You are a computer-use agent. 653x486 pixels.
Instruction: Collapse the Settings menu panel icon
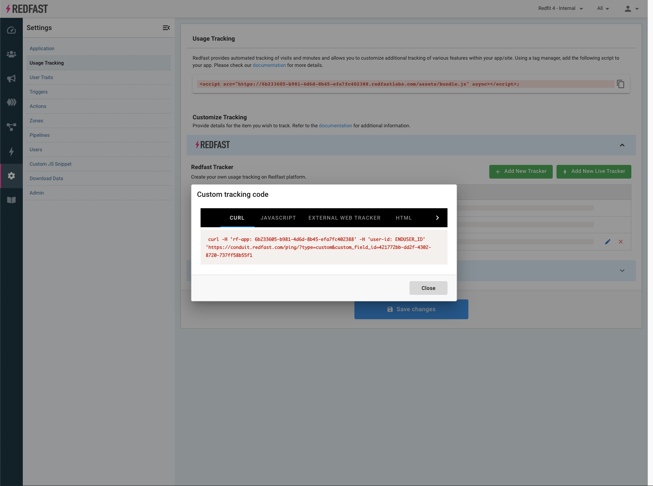pos(166,28)
